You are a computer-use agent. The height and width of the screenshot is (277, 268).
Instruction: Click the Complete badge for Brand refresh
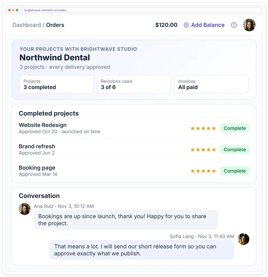coord(234,149)
